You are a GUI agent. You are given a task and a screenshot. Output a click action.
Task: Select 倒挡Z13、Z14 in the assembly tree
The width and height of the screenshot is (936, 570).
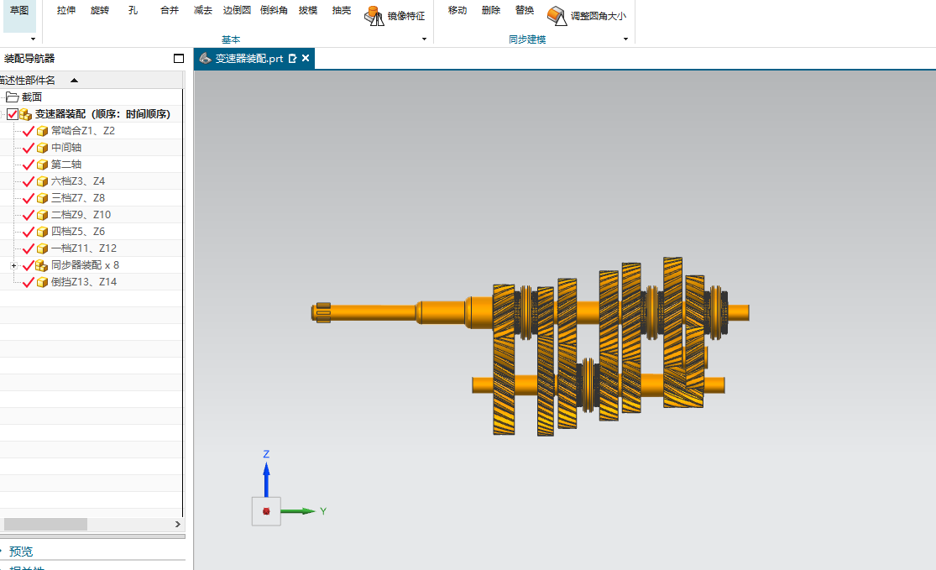coord(84,282)
